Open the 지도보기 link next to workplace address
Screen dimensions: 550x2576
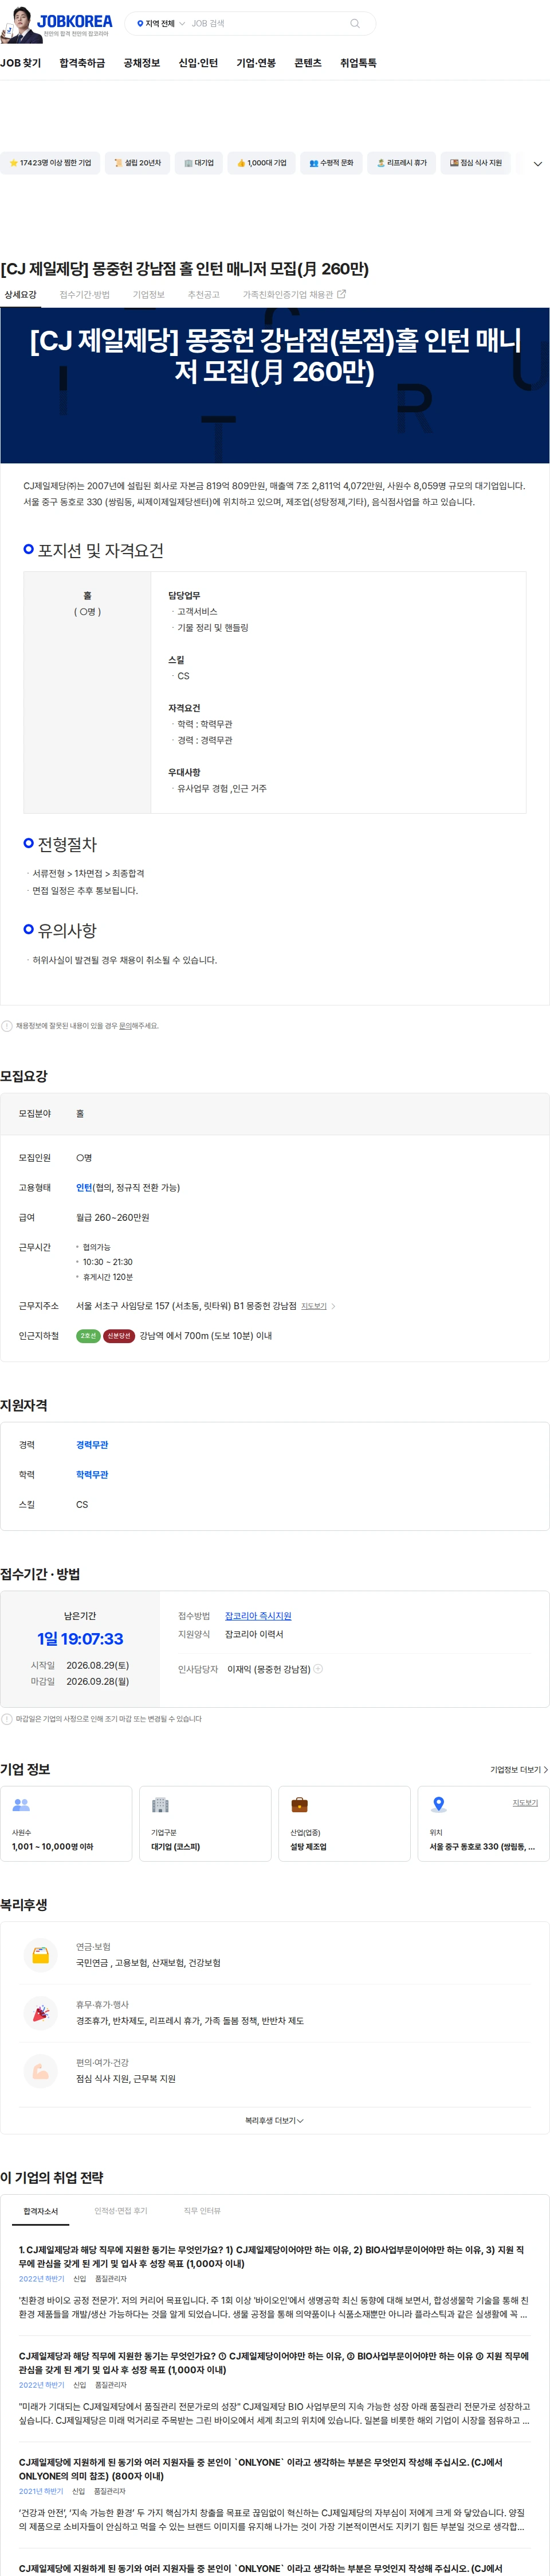tap(313, 1307)
